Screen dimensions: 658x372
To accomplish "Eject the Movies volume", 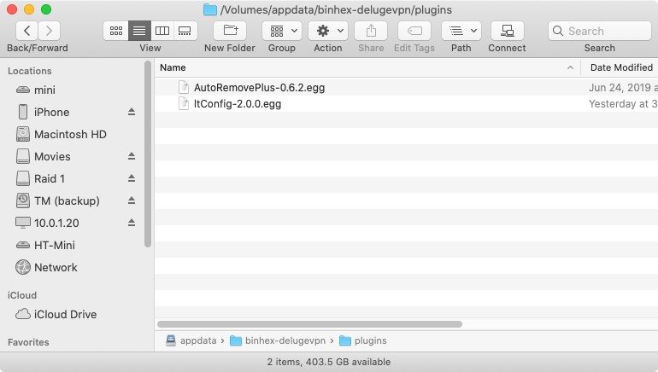I will 132,156.
